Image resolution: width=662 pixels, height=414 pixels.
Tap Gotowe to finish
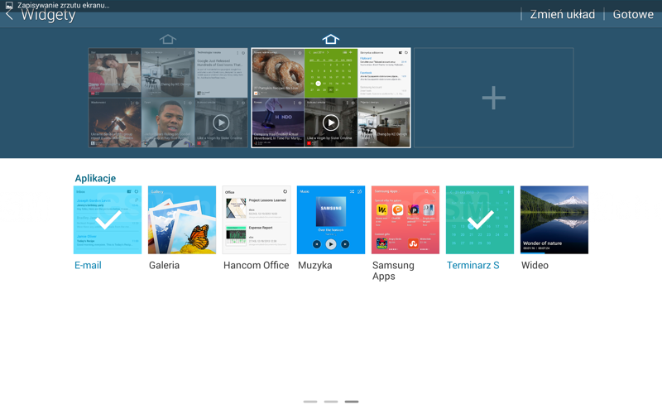[633, 15]
